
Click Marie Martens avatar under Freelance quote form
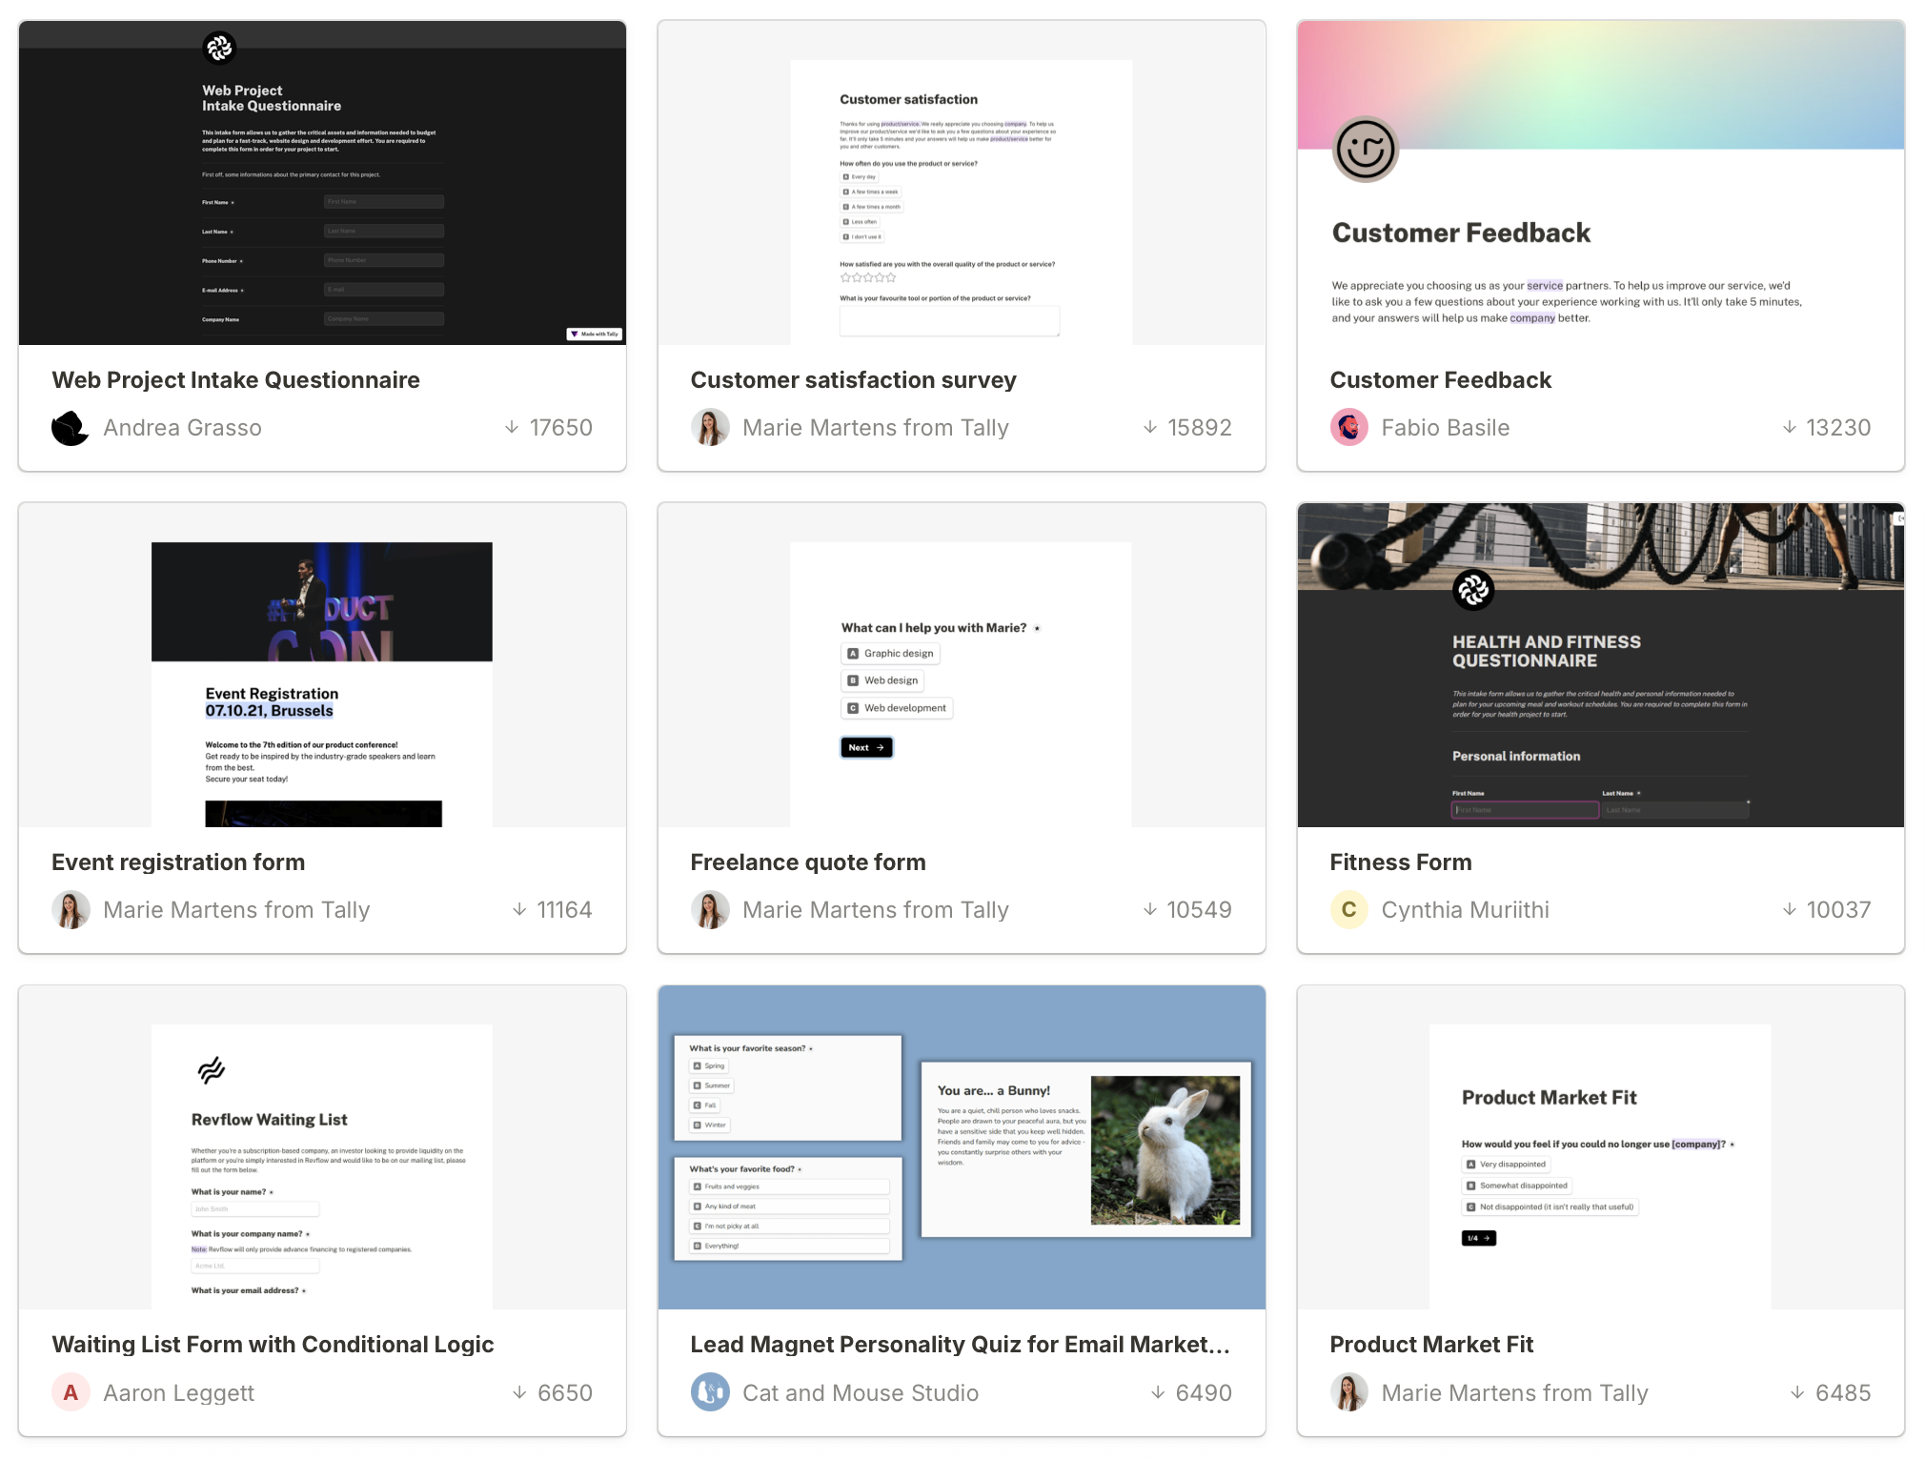click(710, 910)
